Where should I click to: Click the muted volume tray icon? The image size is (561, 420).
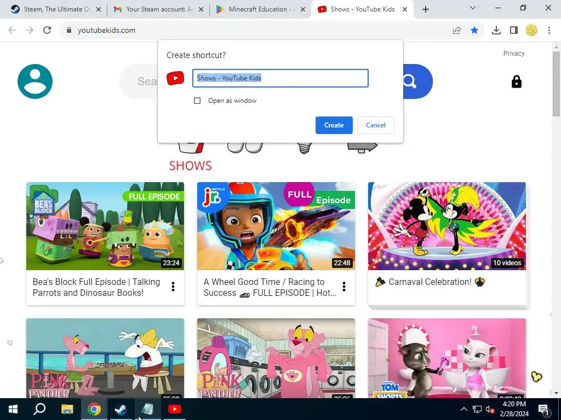pyautogui.click(x=490, y=410)
